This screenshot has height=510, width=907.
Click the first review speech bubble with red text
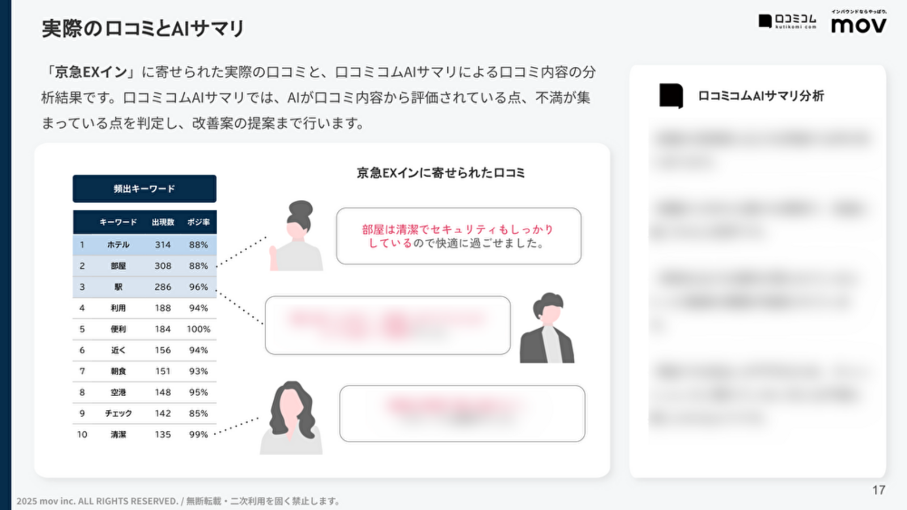click(459, 236)
